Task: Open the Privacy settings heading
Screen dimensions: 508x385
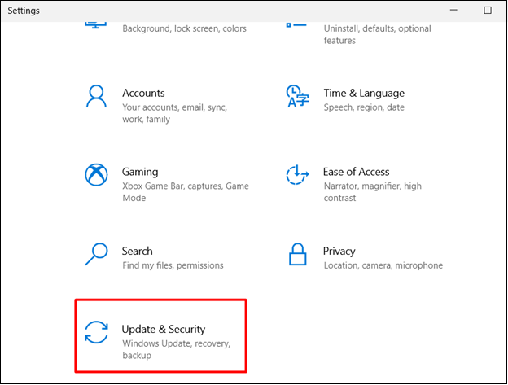Action: tap(339, 251)
